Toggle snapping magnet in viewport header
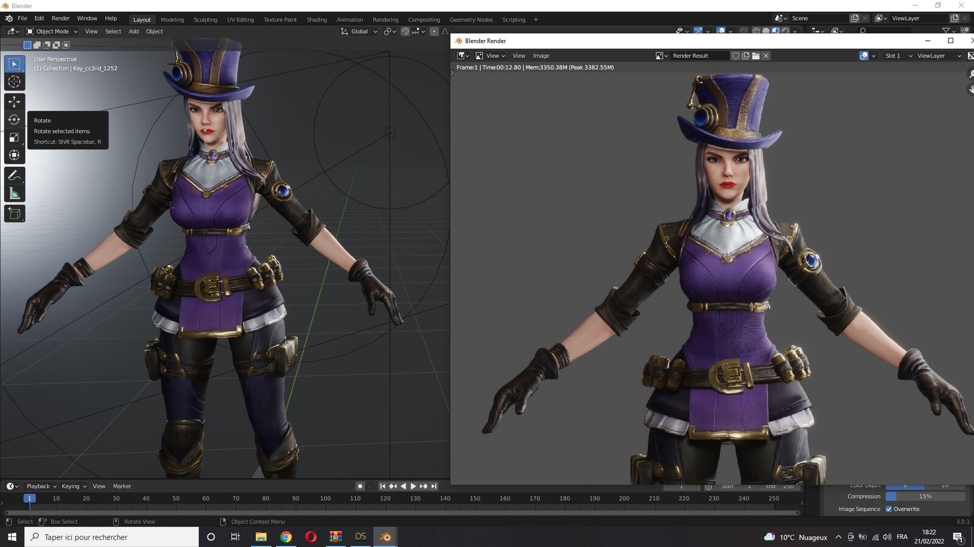974x547 pixels. click(405, 32)
